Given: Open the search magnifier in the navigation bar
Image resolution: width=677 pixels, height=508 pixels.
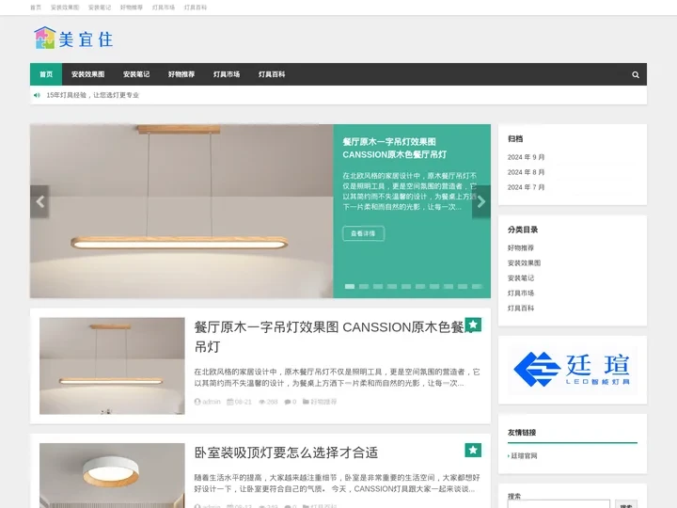Looking at the screenshot, I should coord(635,74).
